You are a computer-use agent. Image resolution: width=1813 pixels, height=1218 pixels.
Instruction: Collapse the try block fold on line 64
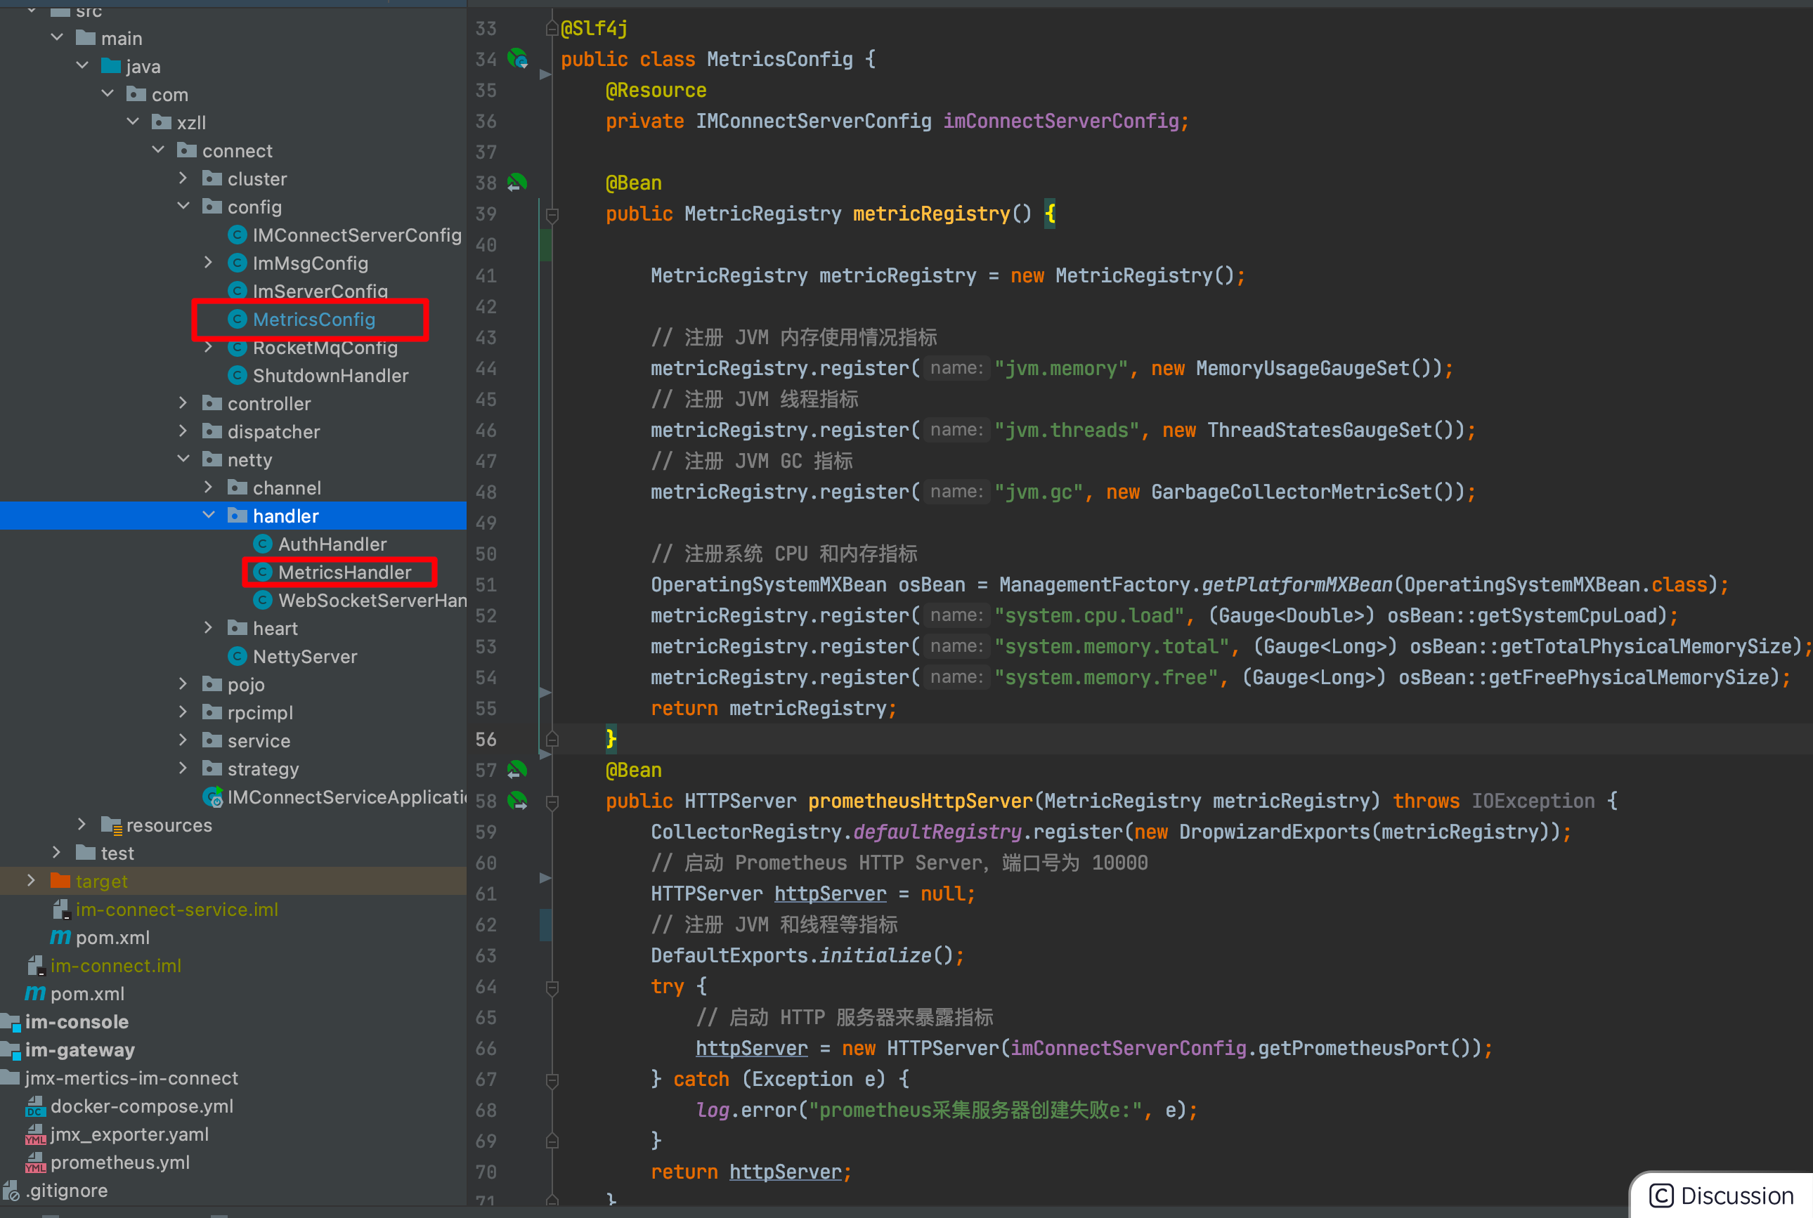pyautogui.click(x=552, y=988)
